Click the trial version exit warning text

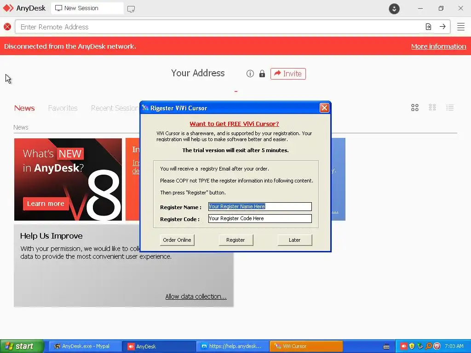[235, 150]
